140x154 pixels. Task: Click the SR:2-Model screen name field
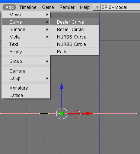click(120, 7)
